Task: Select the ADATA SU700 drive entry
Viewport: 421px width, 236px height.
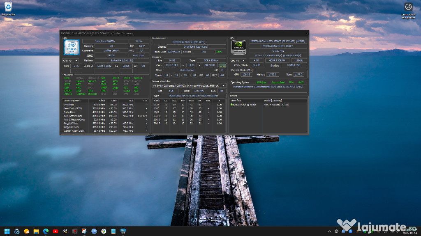Action: pyautogui.click(x=276, y=105)
